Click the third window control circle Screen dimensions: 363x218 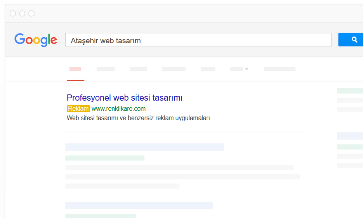(31, 14)
